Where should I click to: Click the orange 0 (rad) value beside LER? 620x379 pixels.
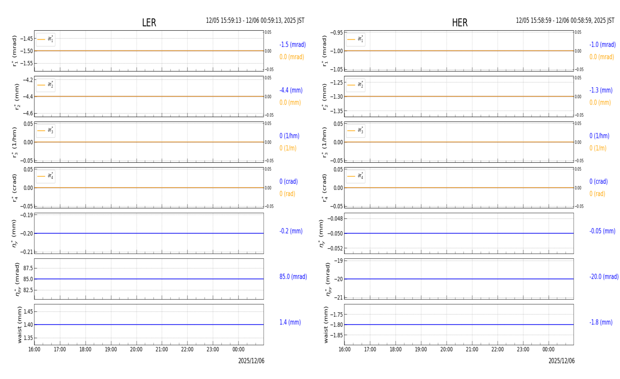(288, 194)
